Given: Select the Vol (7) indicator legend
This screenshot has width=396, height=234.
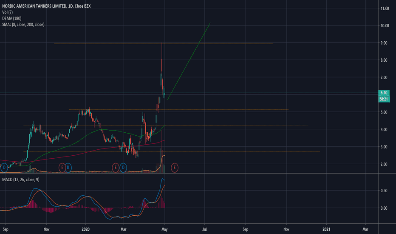Looking at the screenshot, I should (7, 12).
